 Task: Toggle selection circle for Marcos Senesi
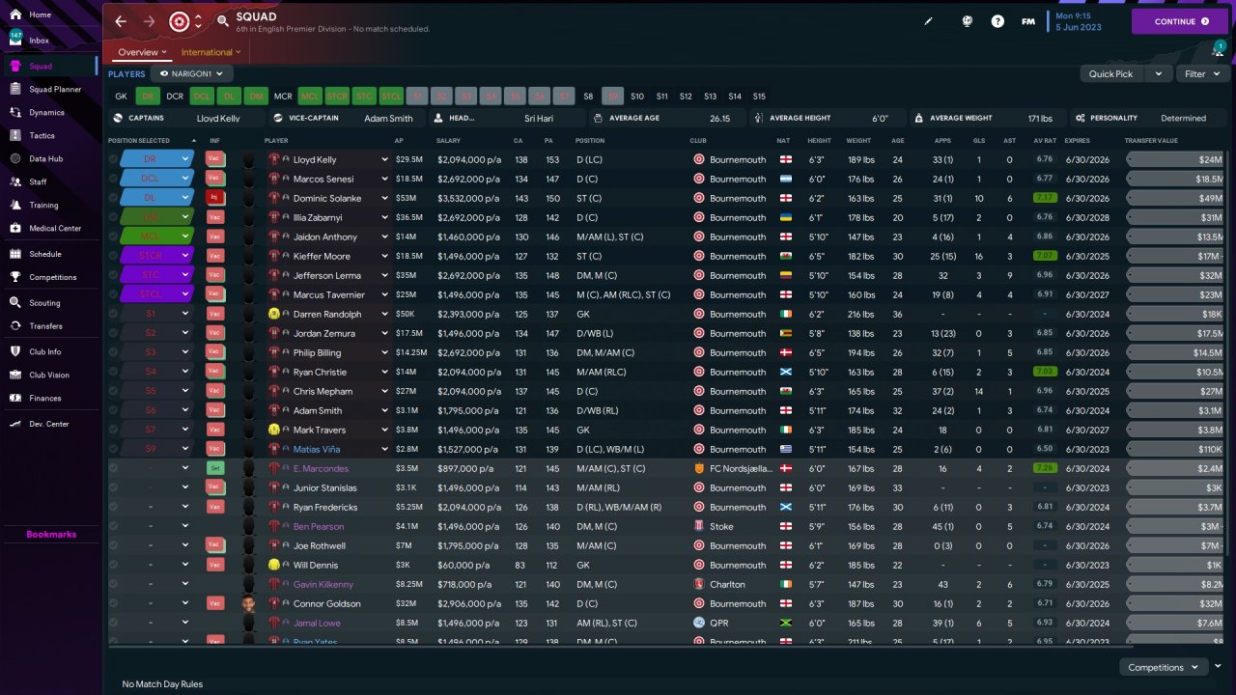point(114,179)
